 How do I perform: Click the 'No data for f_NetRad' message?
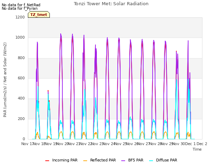coord(21,5)
